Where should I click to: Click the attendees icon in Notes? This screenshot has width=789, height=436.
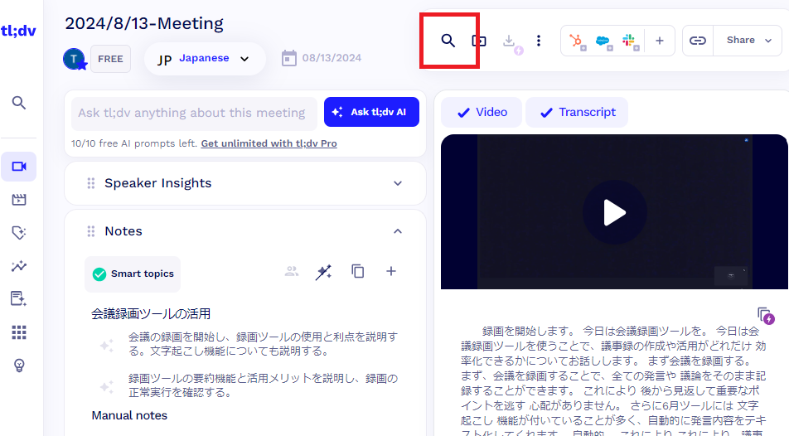(x=292, y=271)
